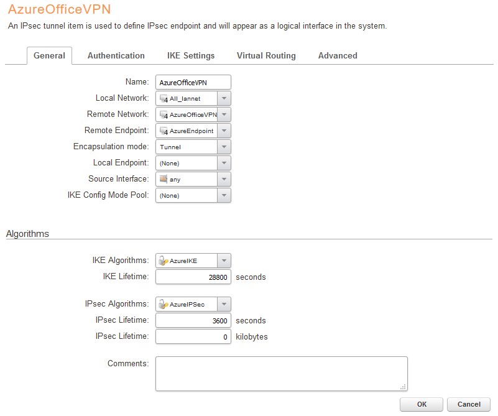Open the IKE Config Mode Pool dropdown arrow
Screen dimensions: 498x416
[x=224, y=196]
